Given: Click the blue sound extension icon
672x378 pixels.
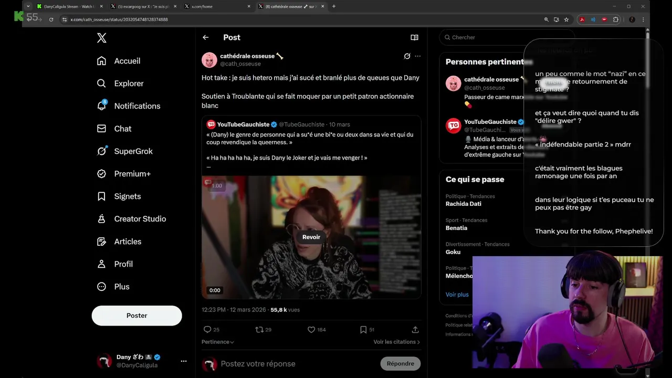Looking at the screenshot, I should [x=593, y=19].
